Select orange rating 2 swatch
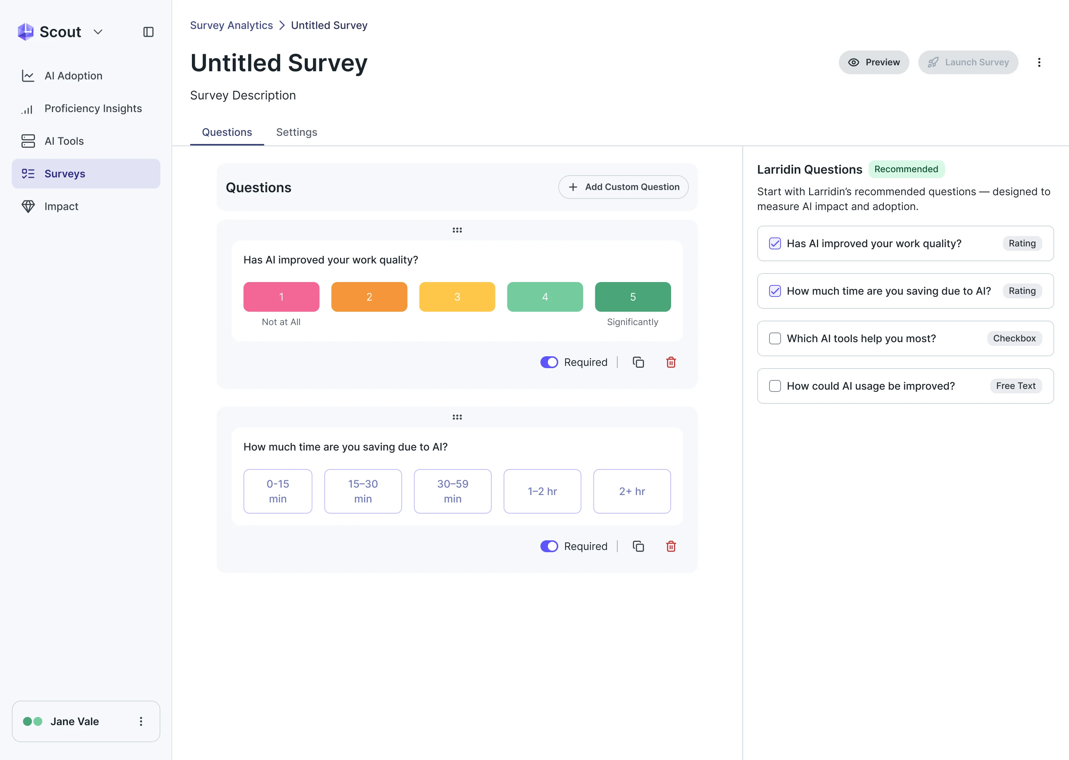Screen dimensions: 1069x760 (x=369, y=297)
